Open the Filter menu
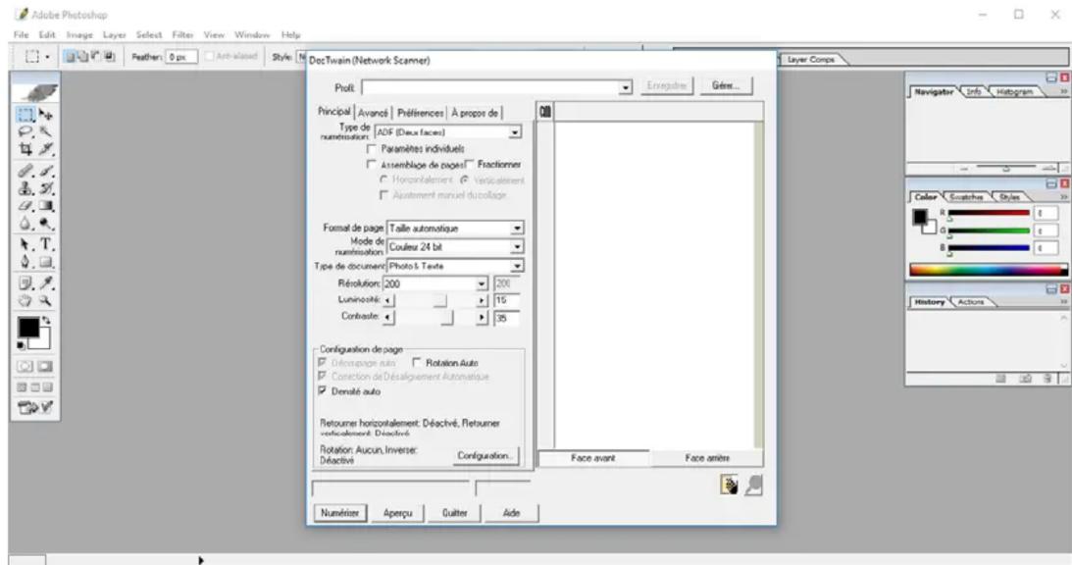Image resolution: width=1072 pixels, height=565 pixels. (182, 34)
